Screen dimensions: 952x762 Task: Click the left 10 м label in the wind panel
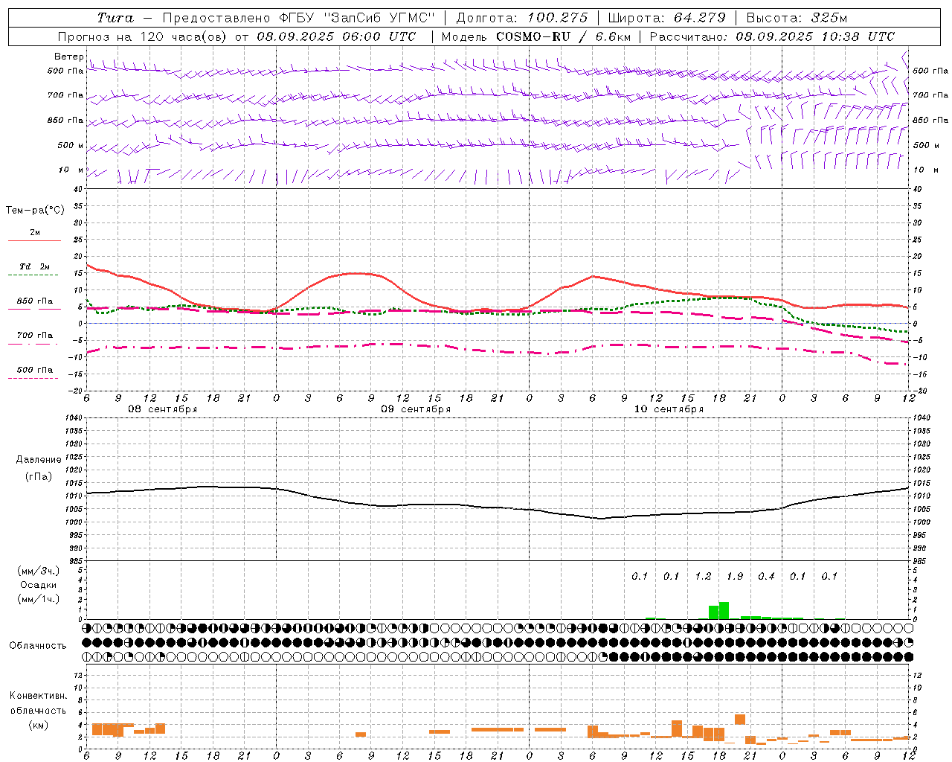tap(71, 170)
